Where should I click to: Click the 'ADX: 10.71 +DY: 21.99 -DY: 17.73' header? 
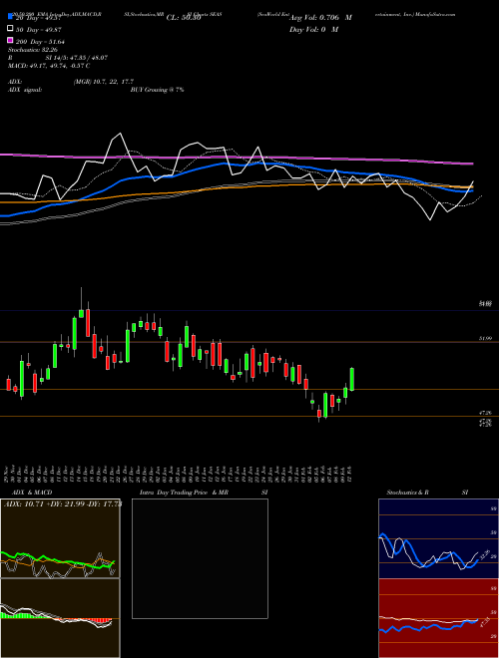(x=63, y=503)
